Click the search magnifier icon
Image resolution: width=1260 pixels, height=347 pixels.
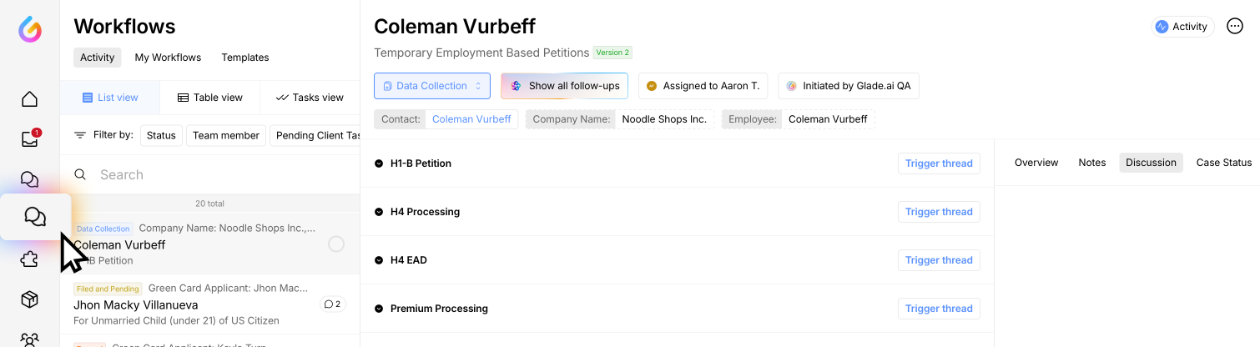pos(80,174)
